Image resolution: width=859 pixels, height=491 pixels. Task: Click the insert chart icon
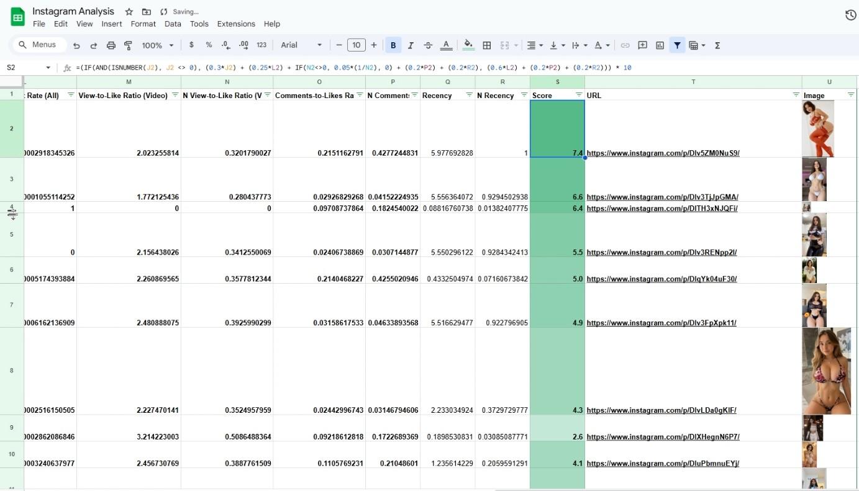(x=660, y=45)
